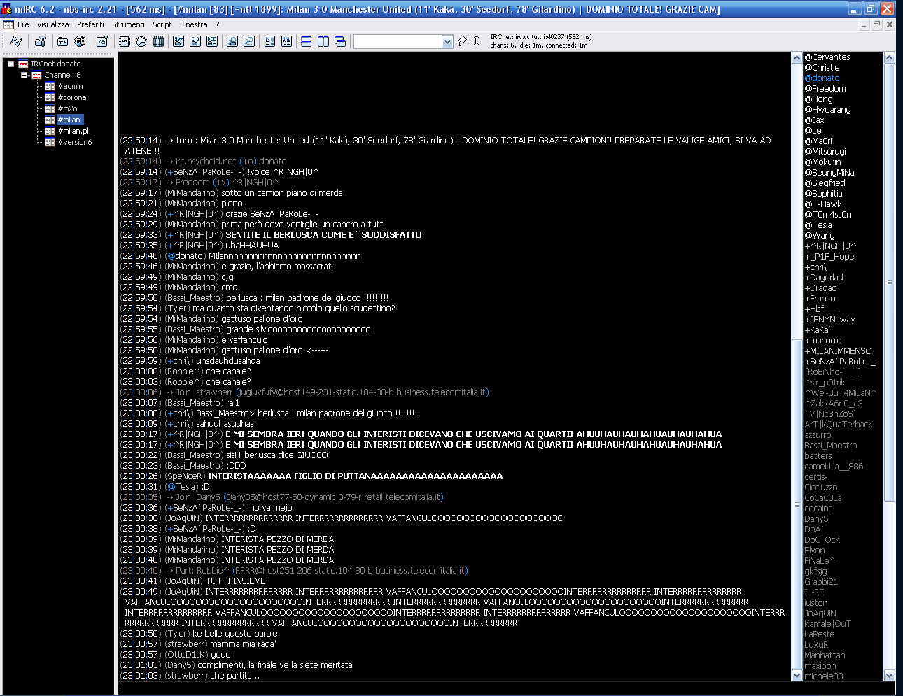This screenshot has height=696, width=903.
Task: Open the Timer clock icon
Action: (x=141, y=42)
